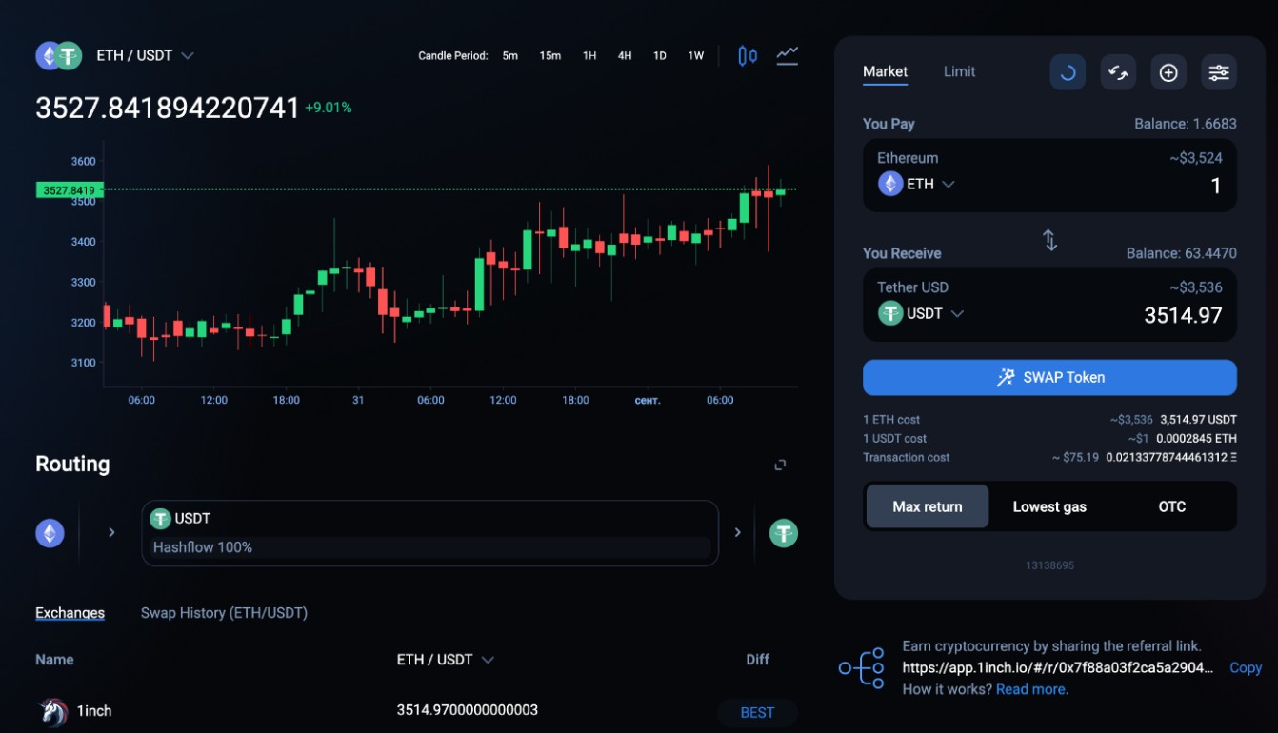Click the You Pay balance 1.6683
This screenshot has height=733, width=1278.
[1185, 124]
